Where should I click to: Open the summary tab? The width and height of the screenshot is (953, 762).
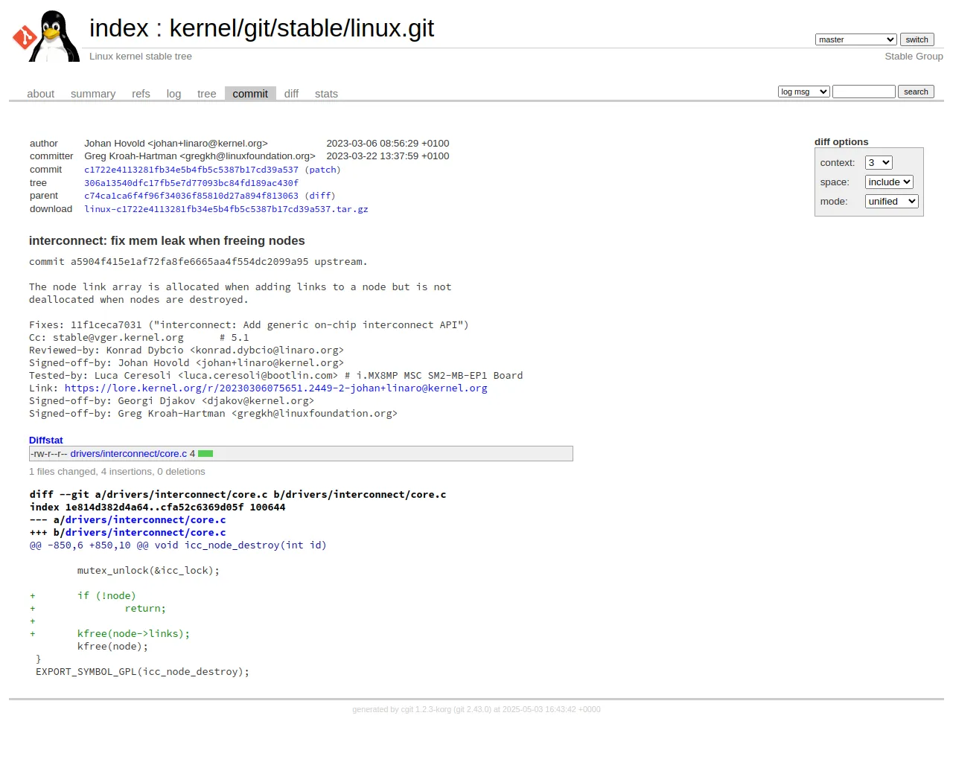pos(93,94)
